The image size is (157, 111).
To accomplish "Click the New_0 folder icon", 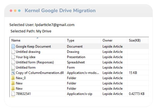I will pos(13,78).
